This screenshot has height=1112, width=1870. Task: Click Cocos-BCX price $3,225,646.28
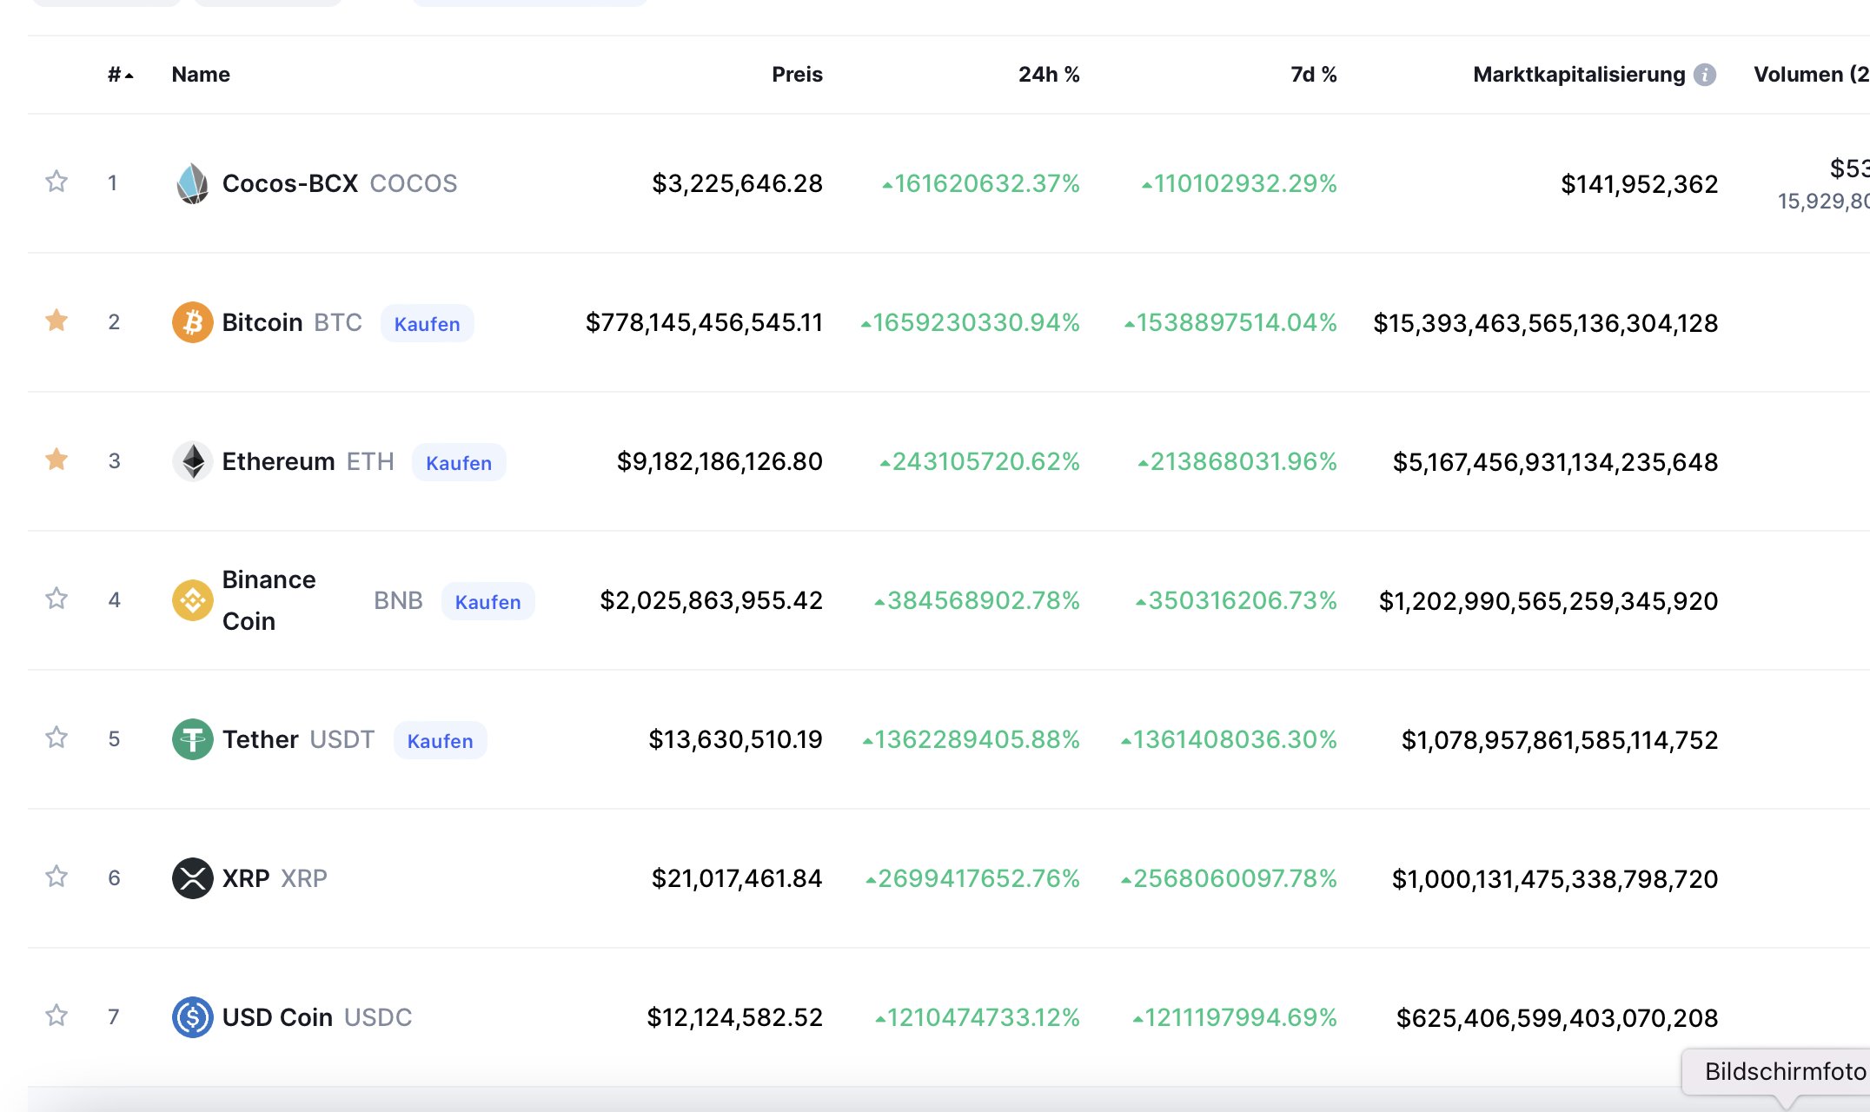[x=737, y=183]
